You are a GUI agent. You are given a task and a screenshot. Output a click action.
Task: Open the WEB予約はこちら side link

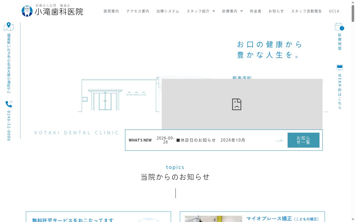click(x=340, y=92)
